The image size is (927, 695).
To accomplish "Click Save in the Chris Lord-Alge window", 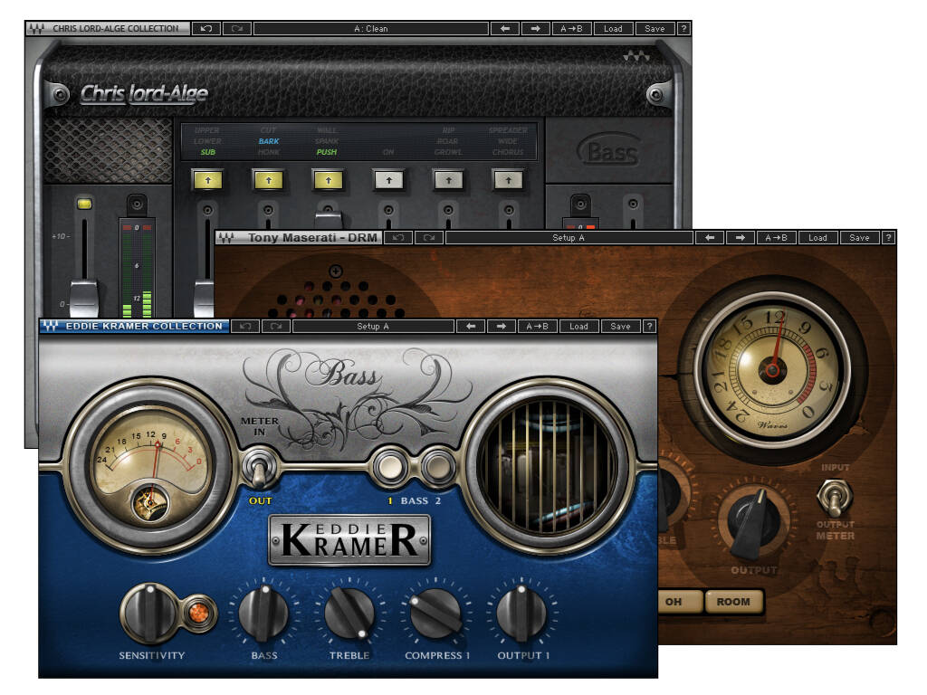I will (655, 28).
